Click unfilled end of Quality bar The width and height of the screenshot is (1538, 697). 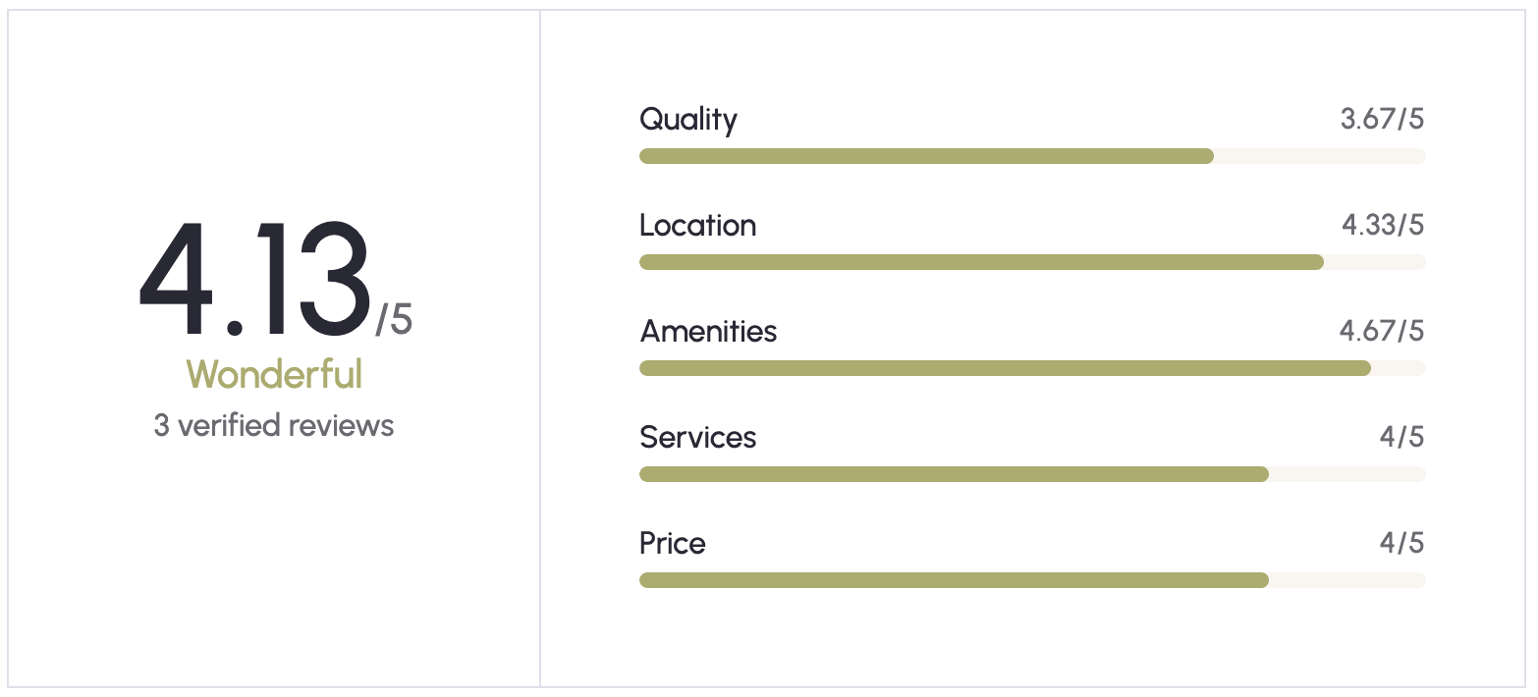[x=1320, y=156]
